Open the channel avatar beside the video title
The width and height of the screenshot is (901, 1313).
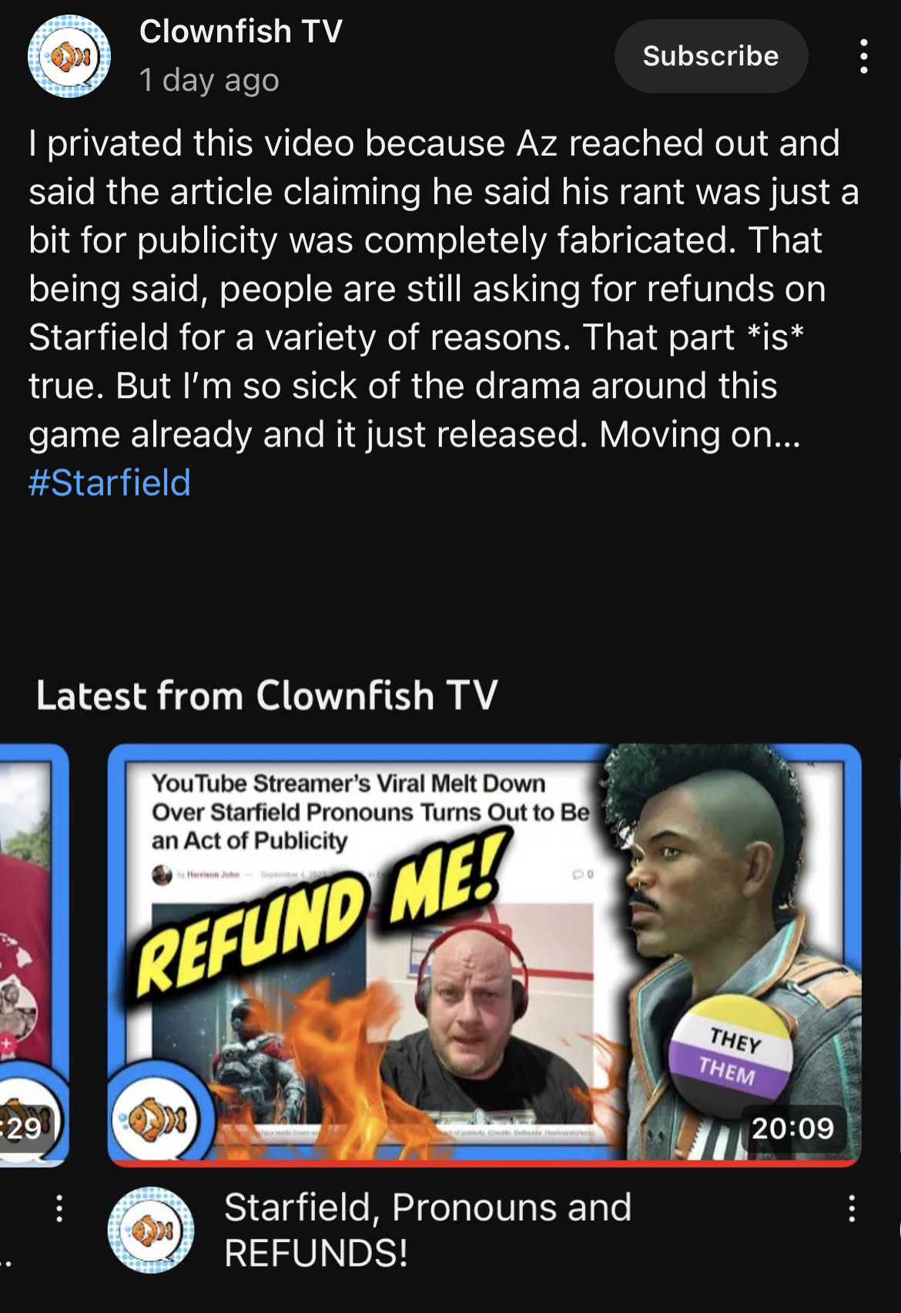151,1230
